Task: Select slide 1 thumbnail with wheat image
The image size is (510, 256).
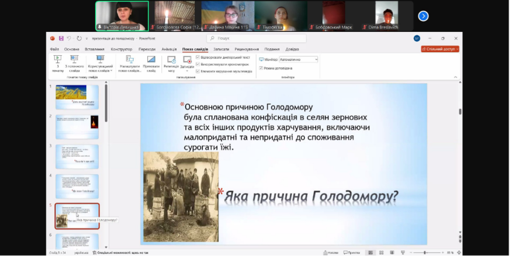Action: tap(77, 97)
